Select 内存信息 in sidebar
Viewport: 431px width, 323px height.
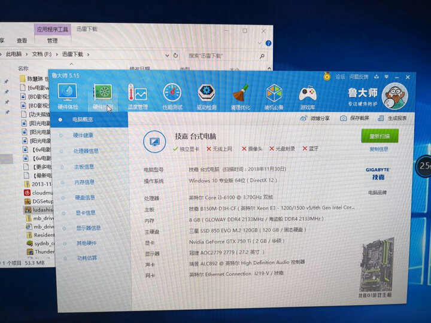tap(84, 182)
